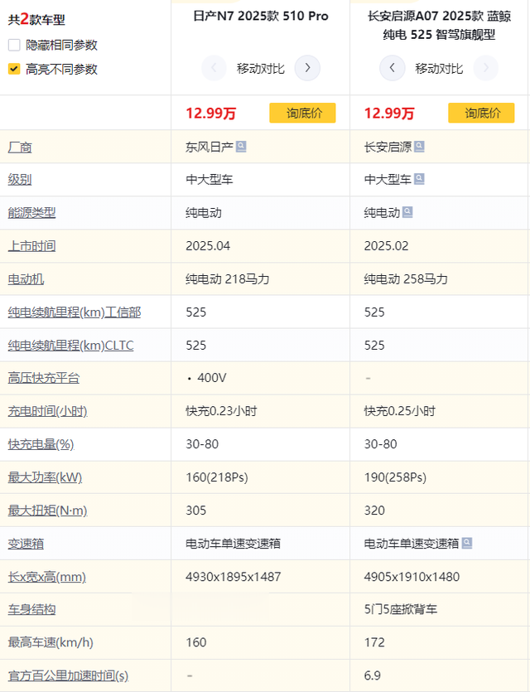Open 上市时间 parameter link
This screenshot has height=692, width=530.
point(31,246)
